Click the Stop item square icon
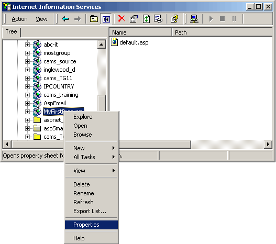 tap(223, 18)
